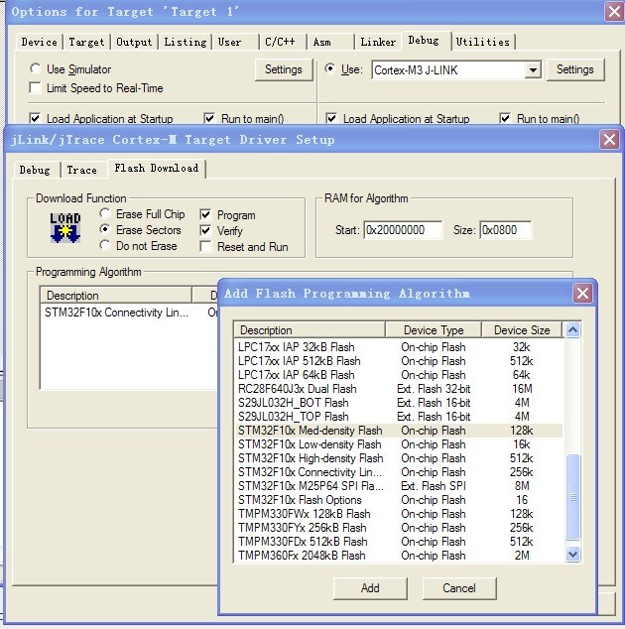Select S29JL032H_TOP Flash row
The image size is (625, 629).
point(399,417)
